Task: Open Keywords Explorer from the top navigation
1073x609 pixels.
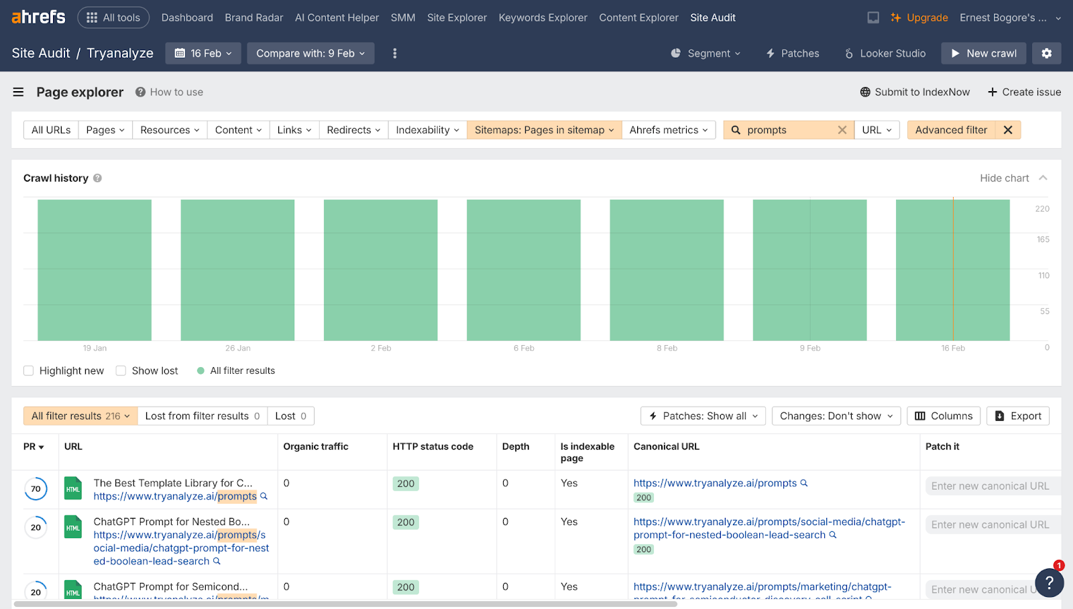Action: (x=543, y=17)
